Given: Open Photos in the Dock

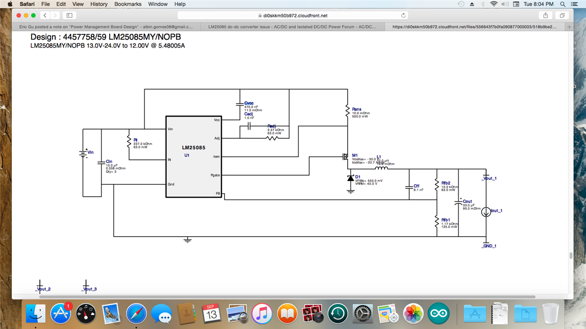Looking at the screenshot, I should pos(413,314).
